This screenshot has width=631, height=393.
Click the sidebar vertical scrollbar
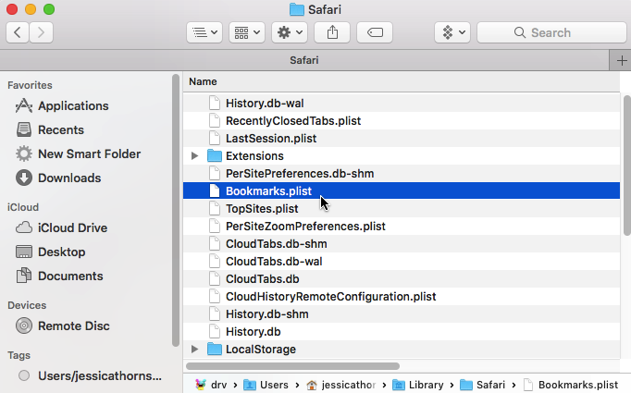[176, 210]
